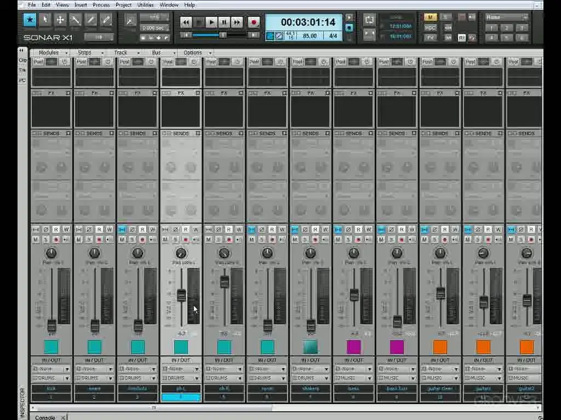
Task: Click the teal color swatch on kick strip
Action: point(51,347)
